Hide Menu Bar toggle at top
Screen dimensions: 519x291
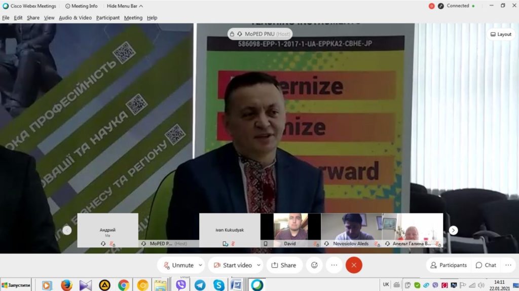(x=125, y=6)
